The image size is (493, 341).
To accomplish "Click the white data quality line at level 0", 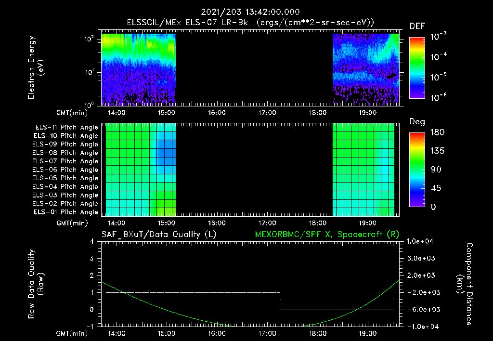I will coord(337,310).
